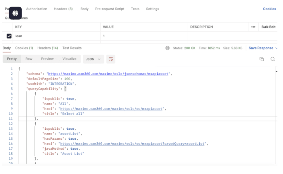The image size is (283, 174).
Task: Toggle the wrap lines icon
Action: click(111, 59)
